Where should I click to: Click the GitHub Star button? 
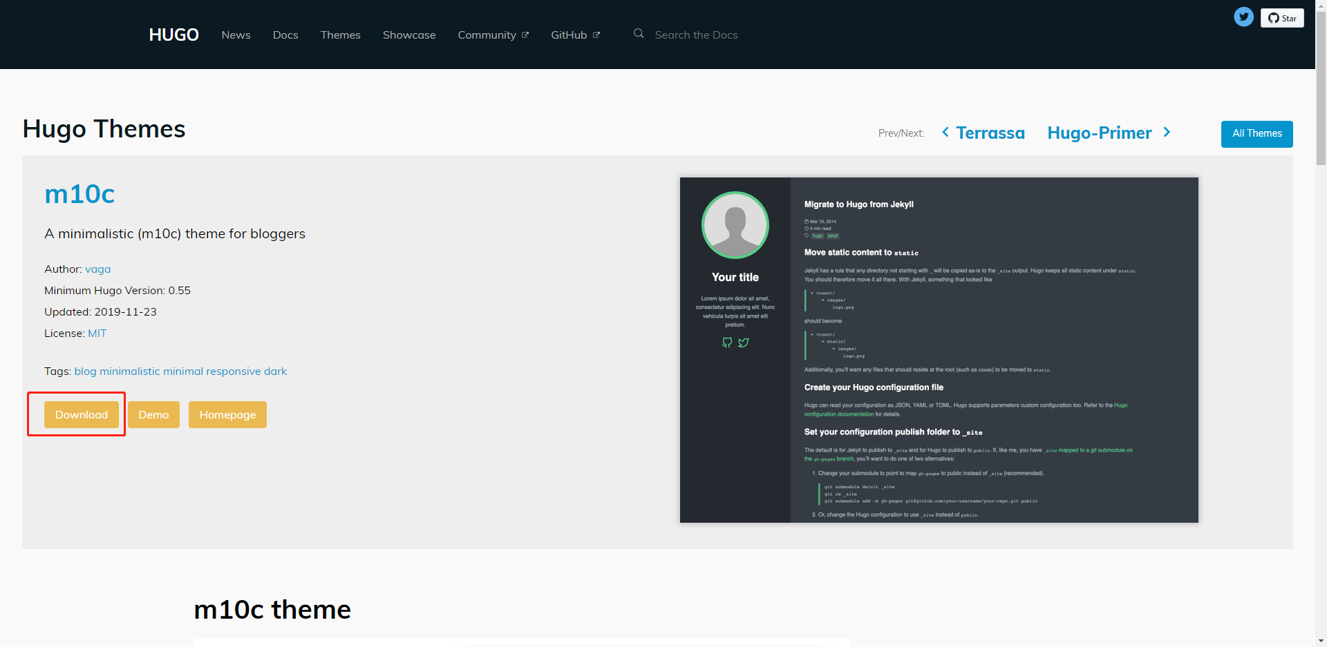point(1282,18)
